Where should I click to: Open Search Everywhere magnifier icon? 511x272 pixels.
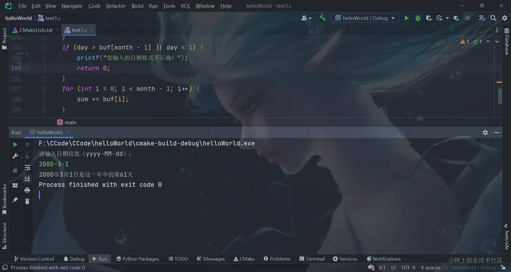coord(493,18)
